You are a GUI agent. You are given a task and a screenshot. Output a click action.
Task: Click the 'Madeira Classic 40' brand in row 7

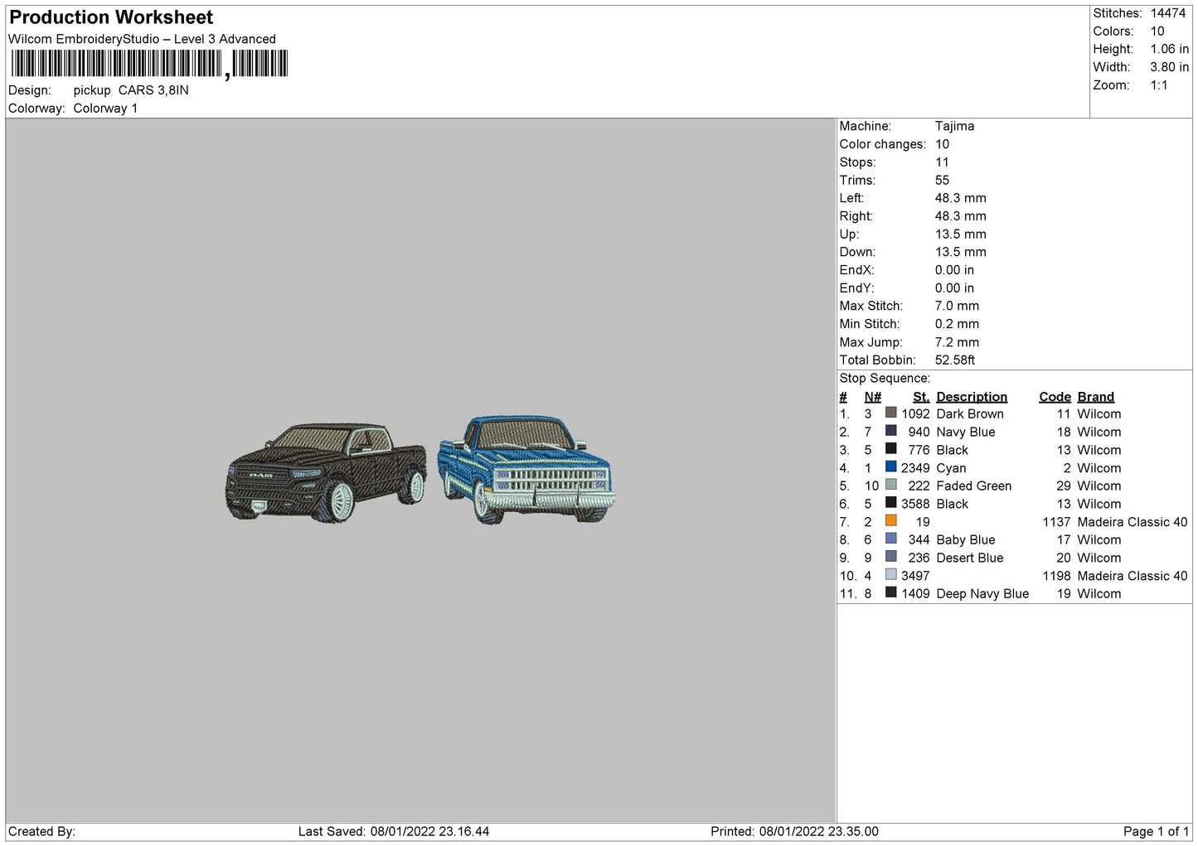pos(1132,522)
